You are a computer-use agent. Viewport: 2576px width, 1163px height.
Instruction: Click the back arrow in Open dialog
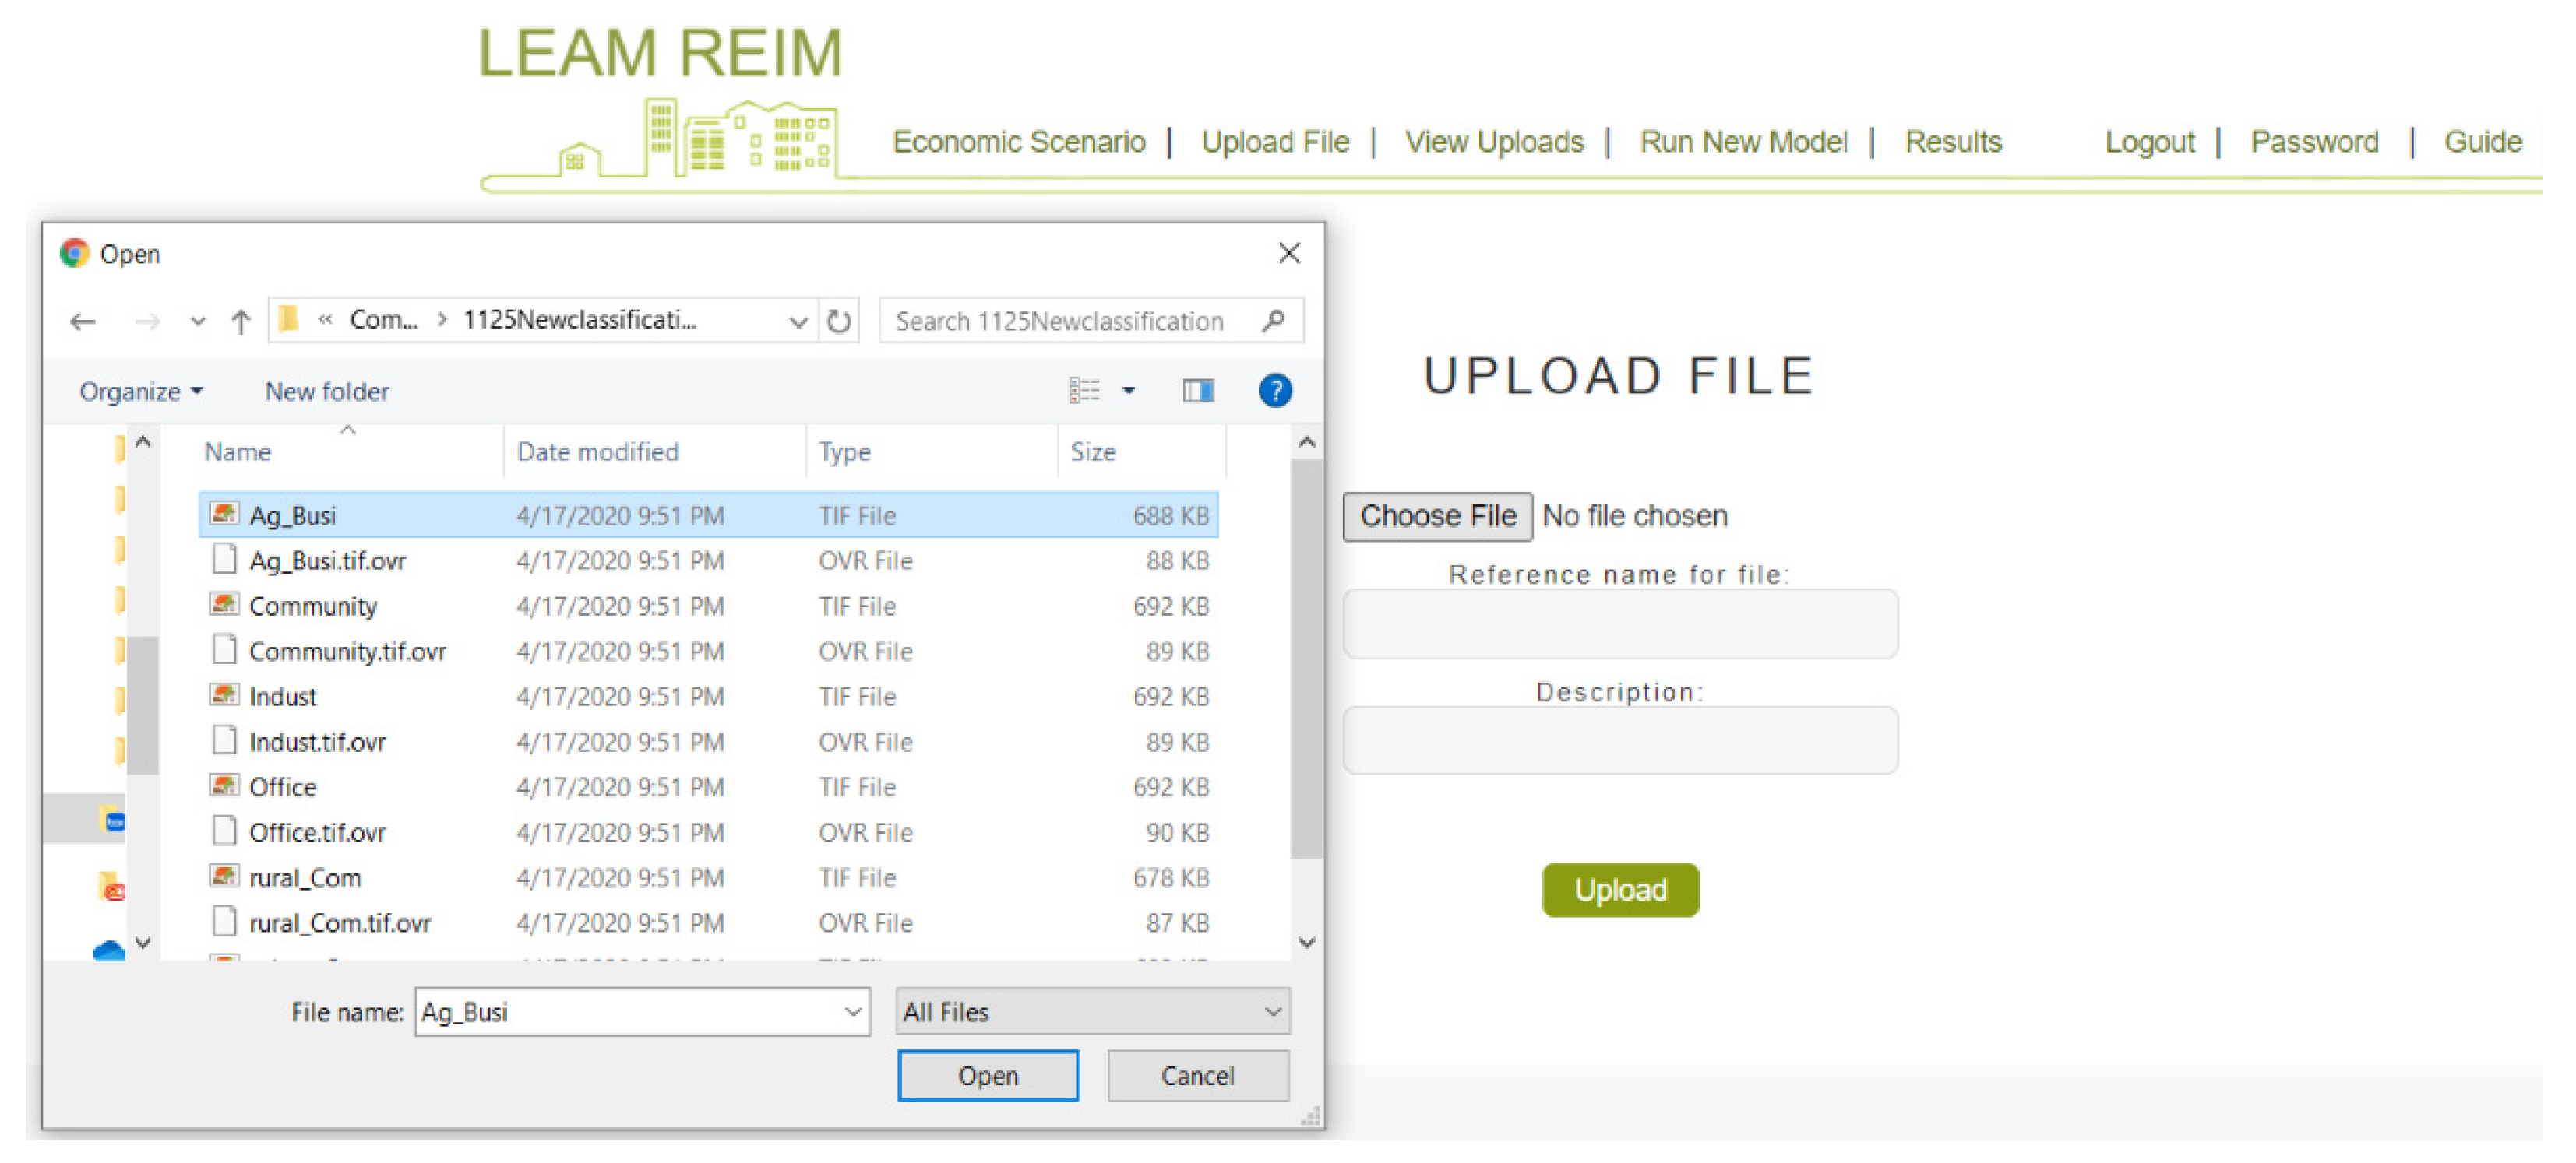tap(83, 321)
